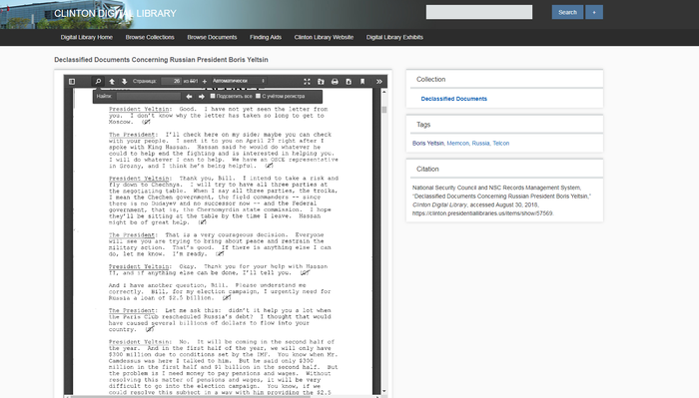This screenshot has height=398, width=699.
Task: Go to previous page with up arrow
Action: pyautogui.click(x=112, y=81)
